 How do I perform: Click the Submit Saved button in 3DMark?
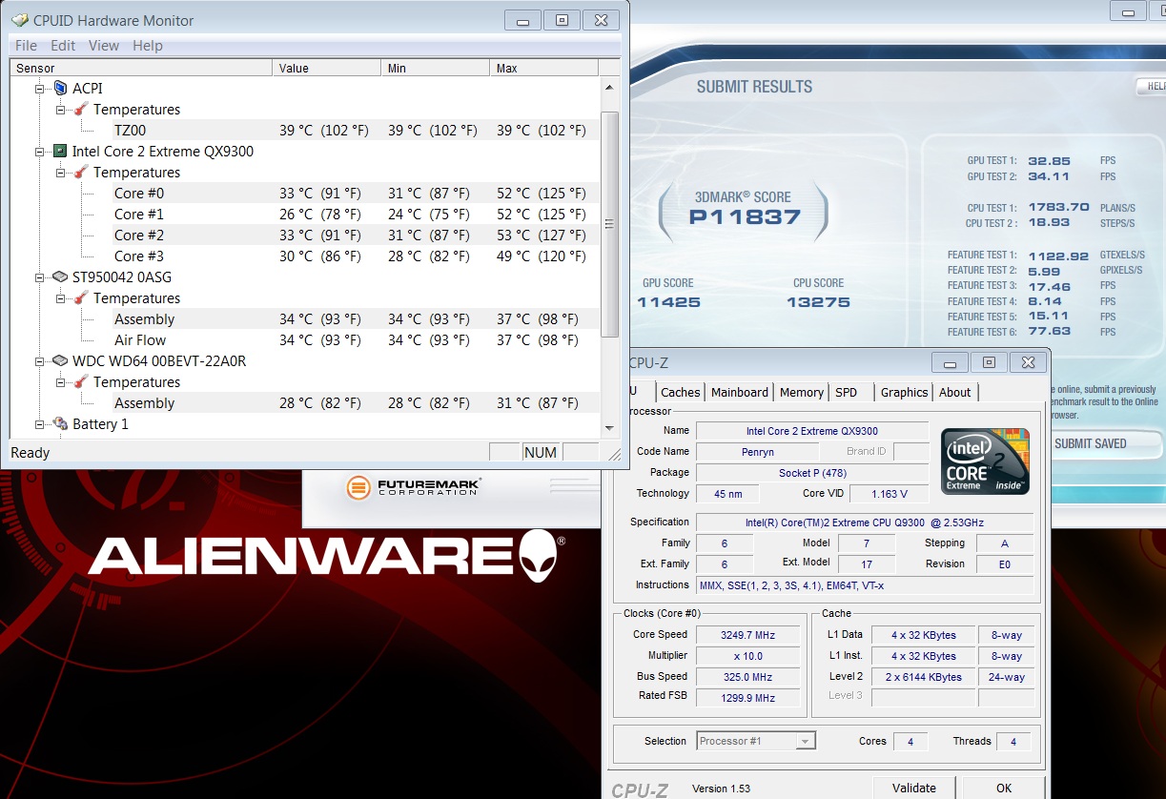1107,443
